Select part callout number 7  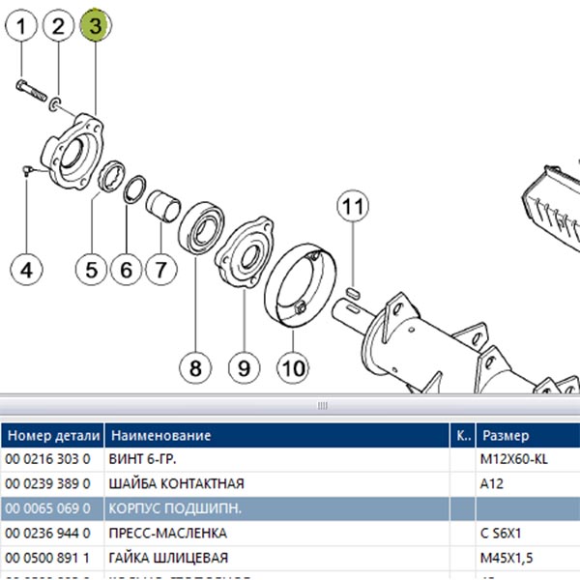click(161, 270)
